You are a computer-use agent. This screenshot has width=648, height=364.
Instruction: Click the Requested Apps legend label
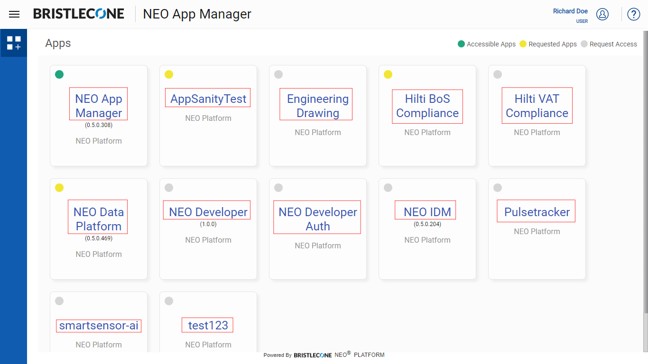tap(553, 44)
